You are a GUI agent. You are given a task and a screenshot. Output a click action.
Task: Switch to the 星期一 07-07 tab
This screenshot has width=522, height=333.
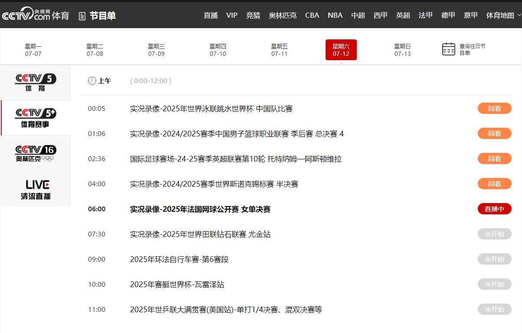tap(33, 50)
